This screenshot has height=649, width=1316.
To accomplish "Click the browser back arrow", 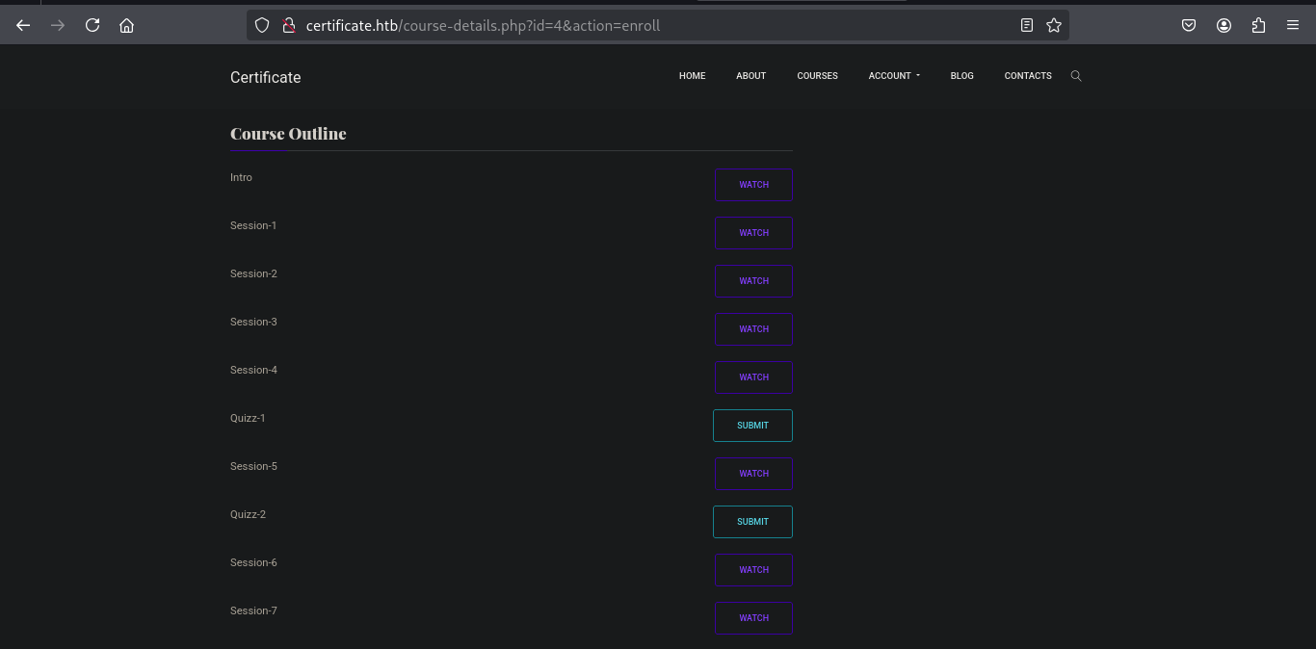I will click(x=23, y=26).
